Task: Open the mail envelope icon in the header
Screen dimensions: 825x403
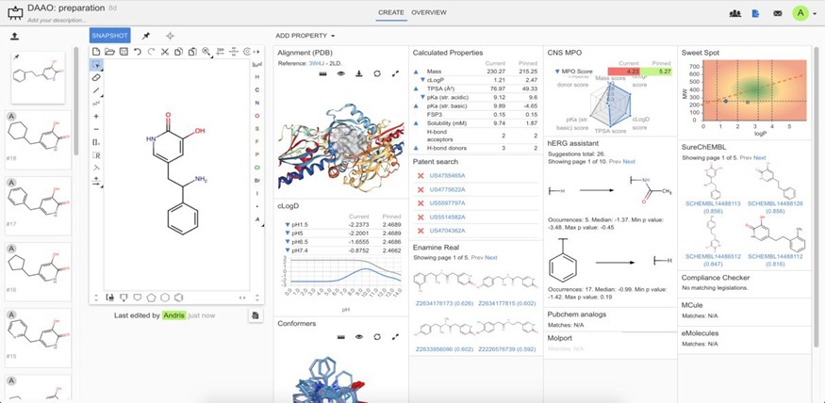Action: pyautogui.click(x=777, y=13)
